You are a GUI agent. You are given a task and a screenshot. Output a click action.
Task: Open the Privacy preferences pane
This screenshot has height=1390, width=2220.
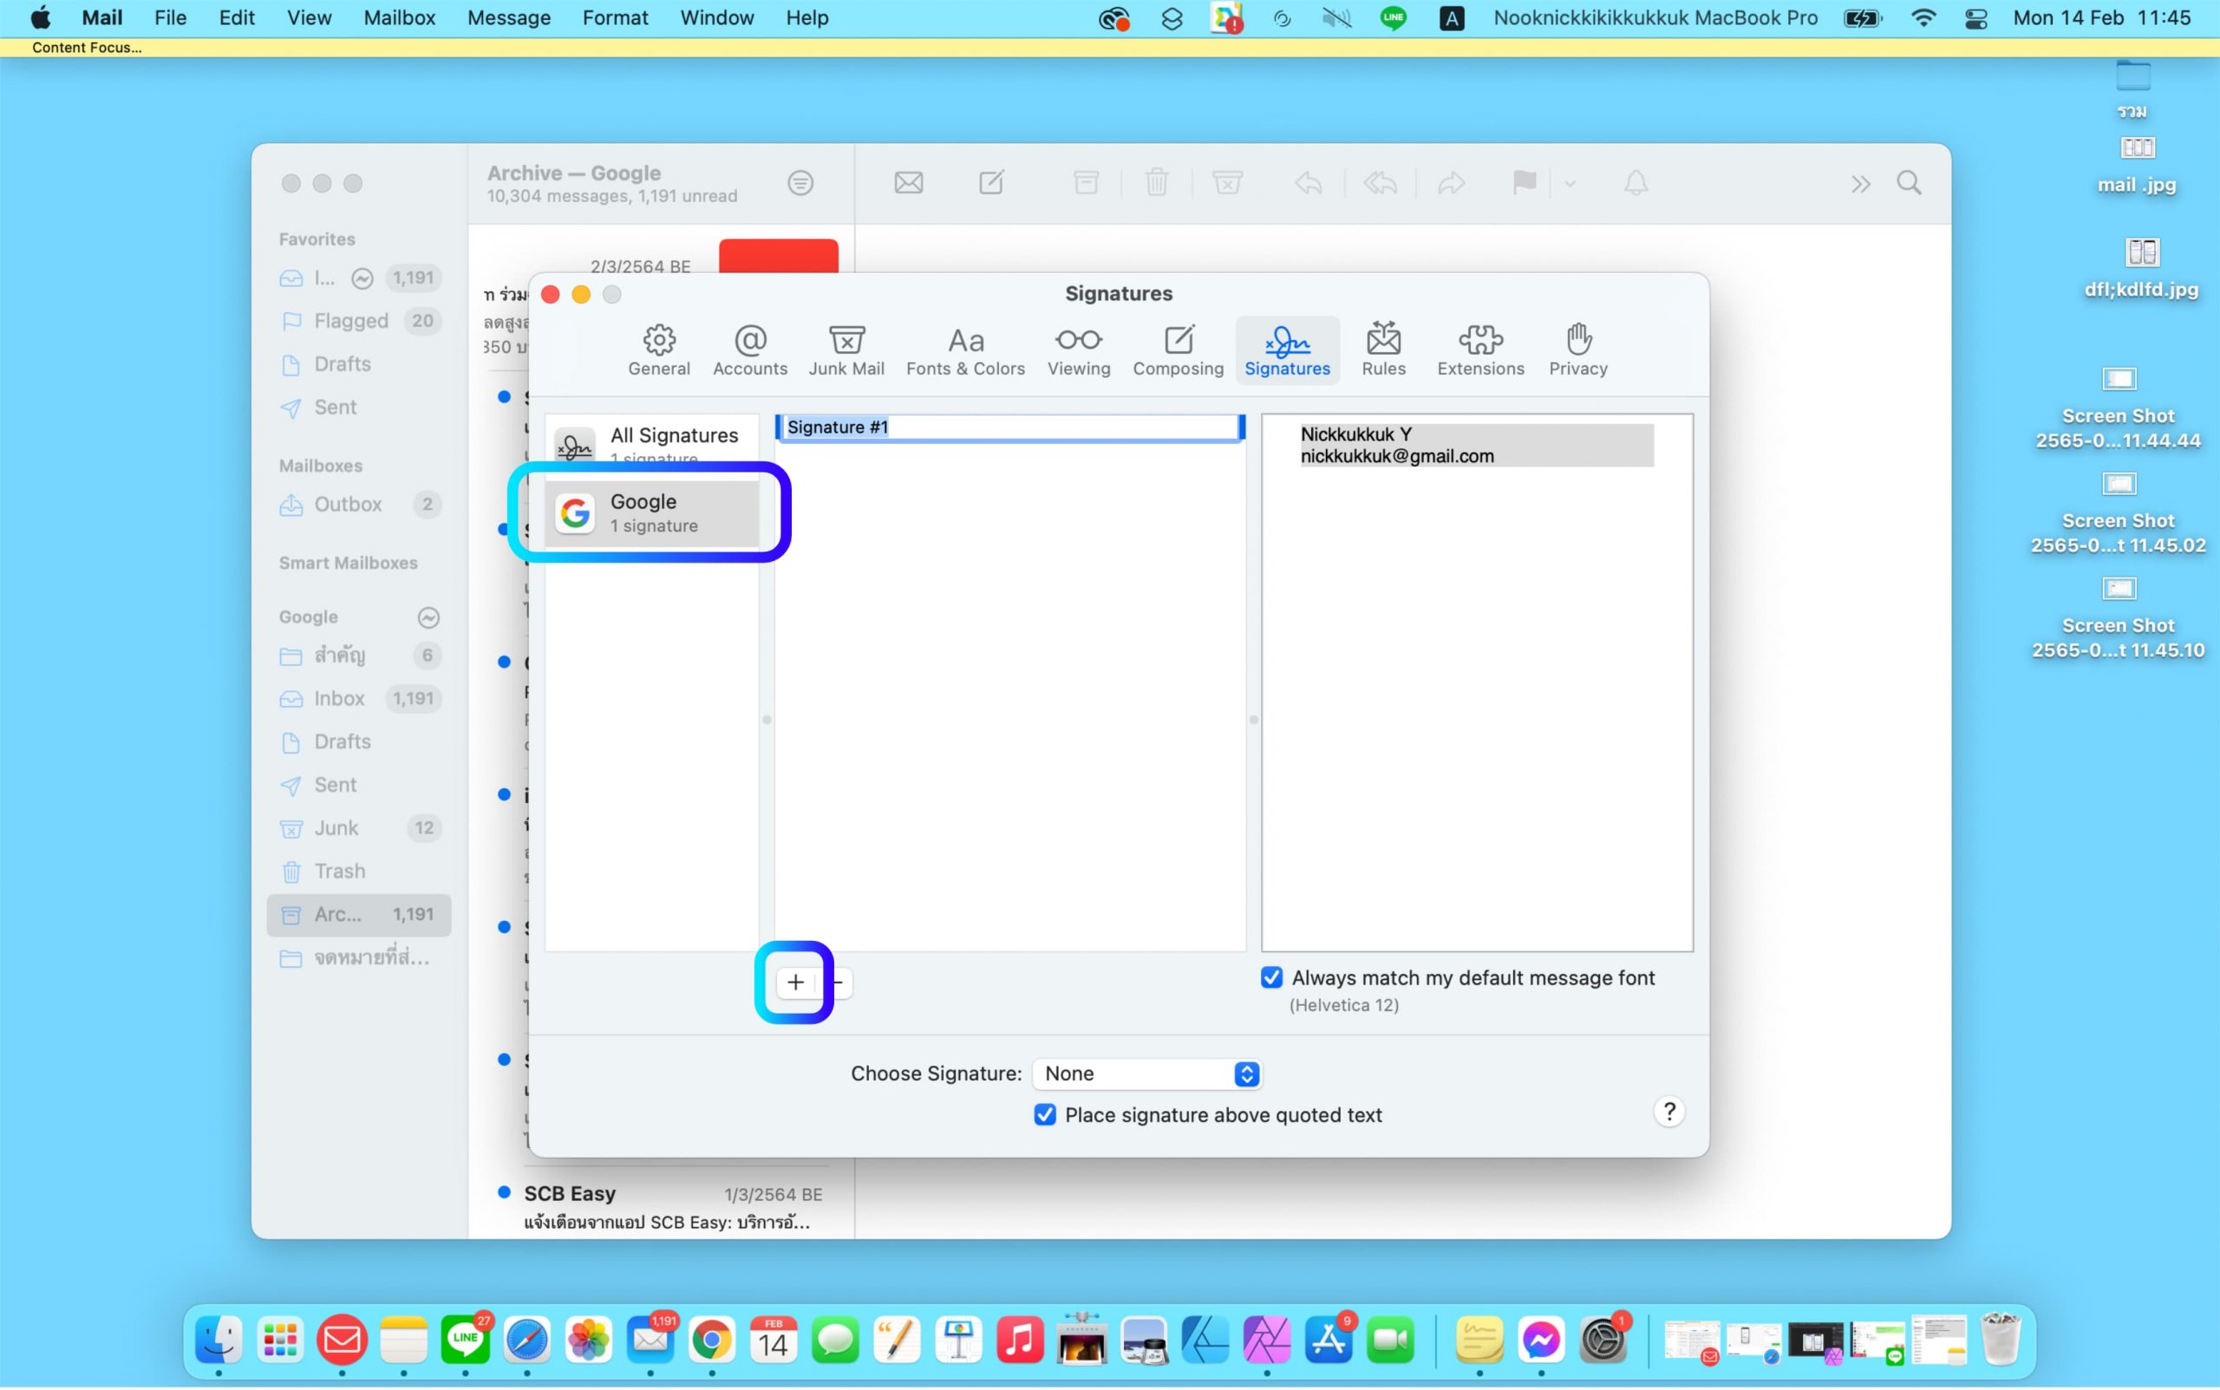[1577, 349]
